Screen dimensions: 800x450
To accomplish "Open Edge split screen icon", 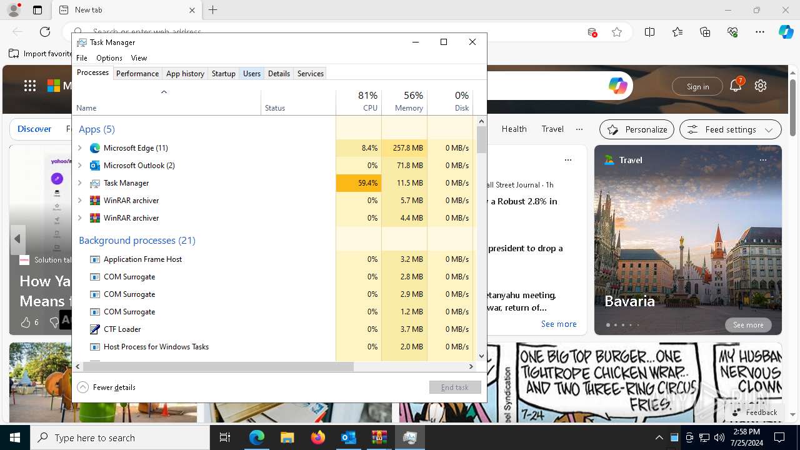I will tap(649, 32).
